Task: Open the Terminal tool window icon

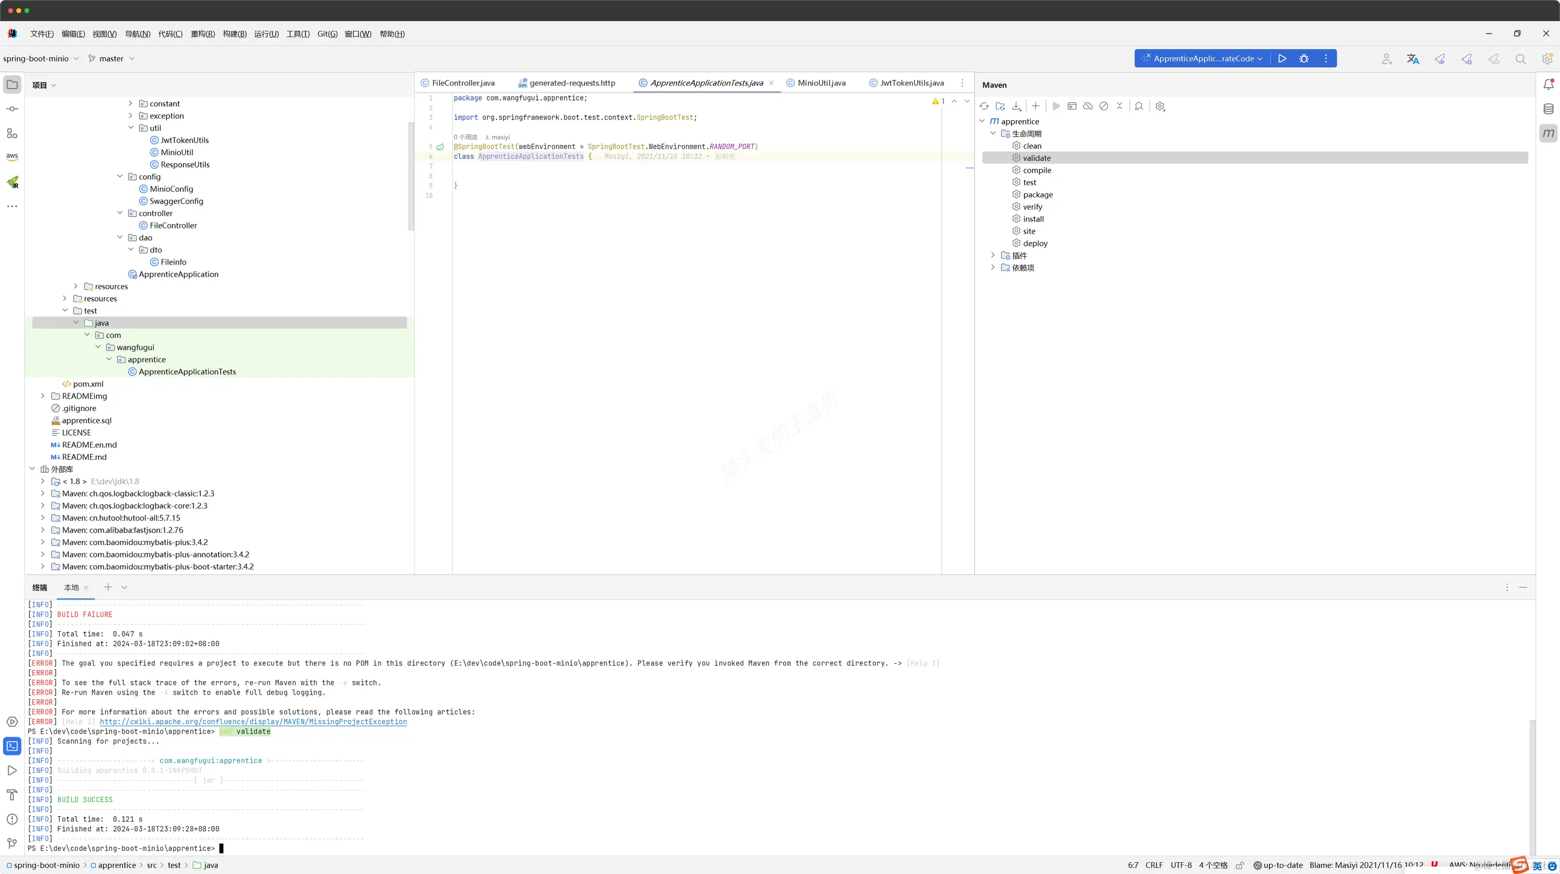Action: click(x=12, y=746)
